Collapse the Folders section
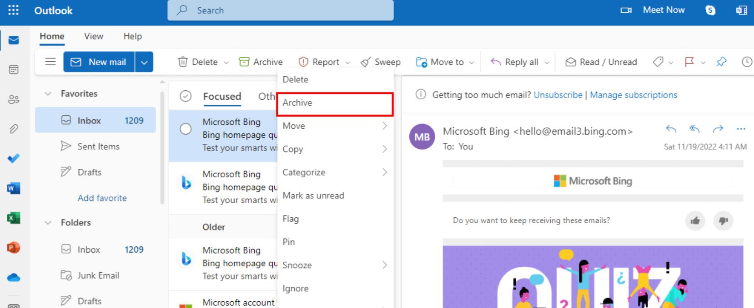The height and width of the screenshot is (308, 754). coord(48,223)
